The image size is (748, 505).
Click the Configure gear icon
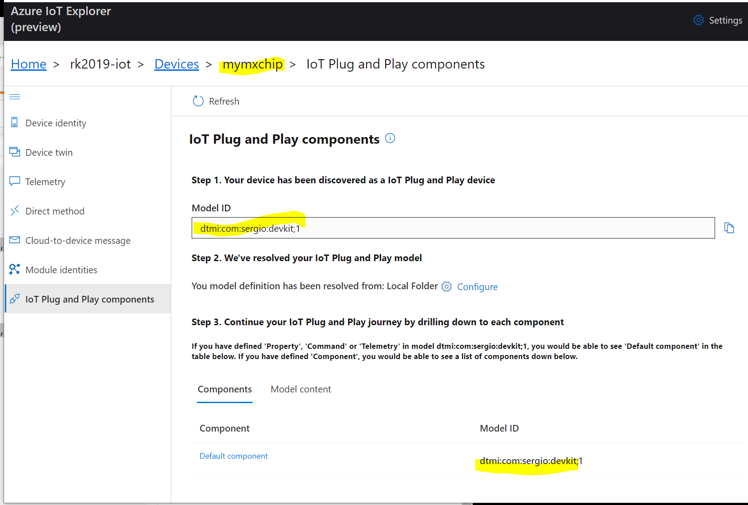pyautogui.click(x=446, y=287)
